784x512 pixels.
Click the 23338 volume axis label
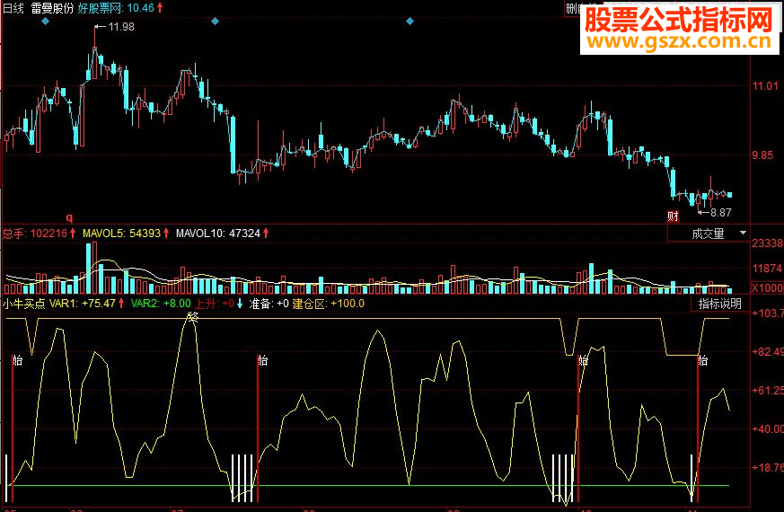(767, 243)
